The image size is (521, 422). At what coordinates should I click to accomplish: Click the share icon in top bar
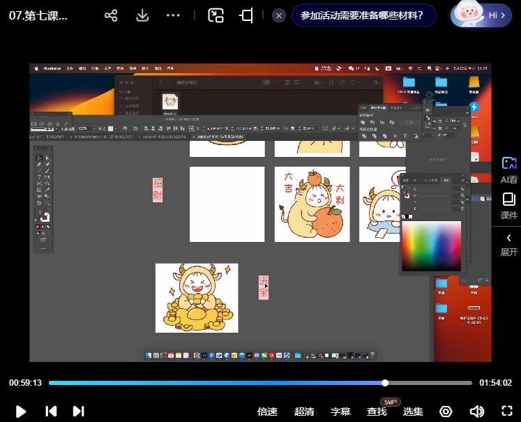(111, 15)
